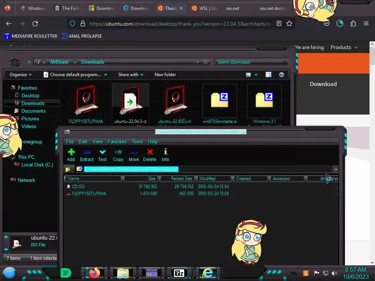
Task: Select the FLOPPYSETUP.IMA file in Explorer Downloads
Action: (86, 104)
